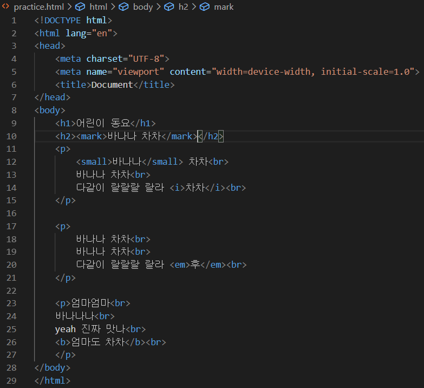Click the opening p tag on line 11

[63, 149]
